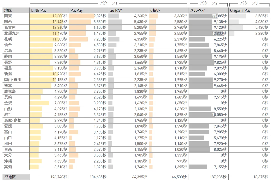Select the 10,050秒 メルペイ value for 岩手
Screen dimensions: 275x182
[x=219, y=114]
